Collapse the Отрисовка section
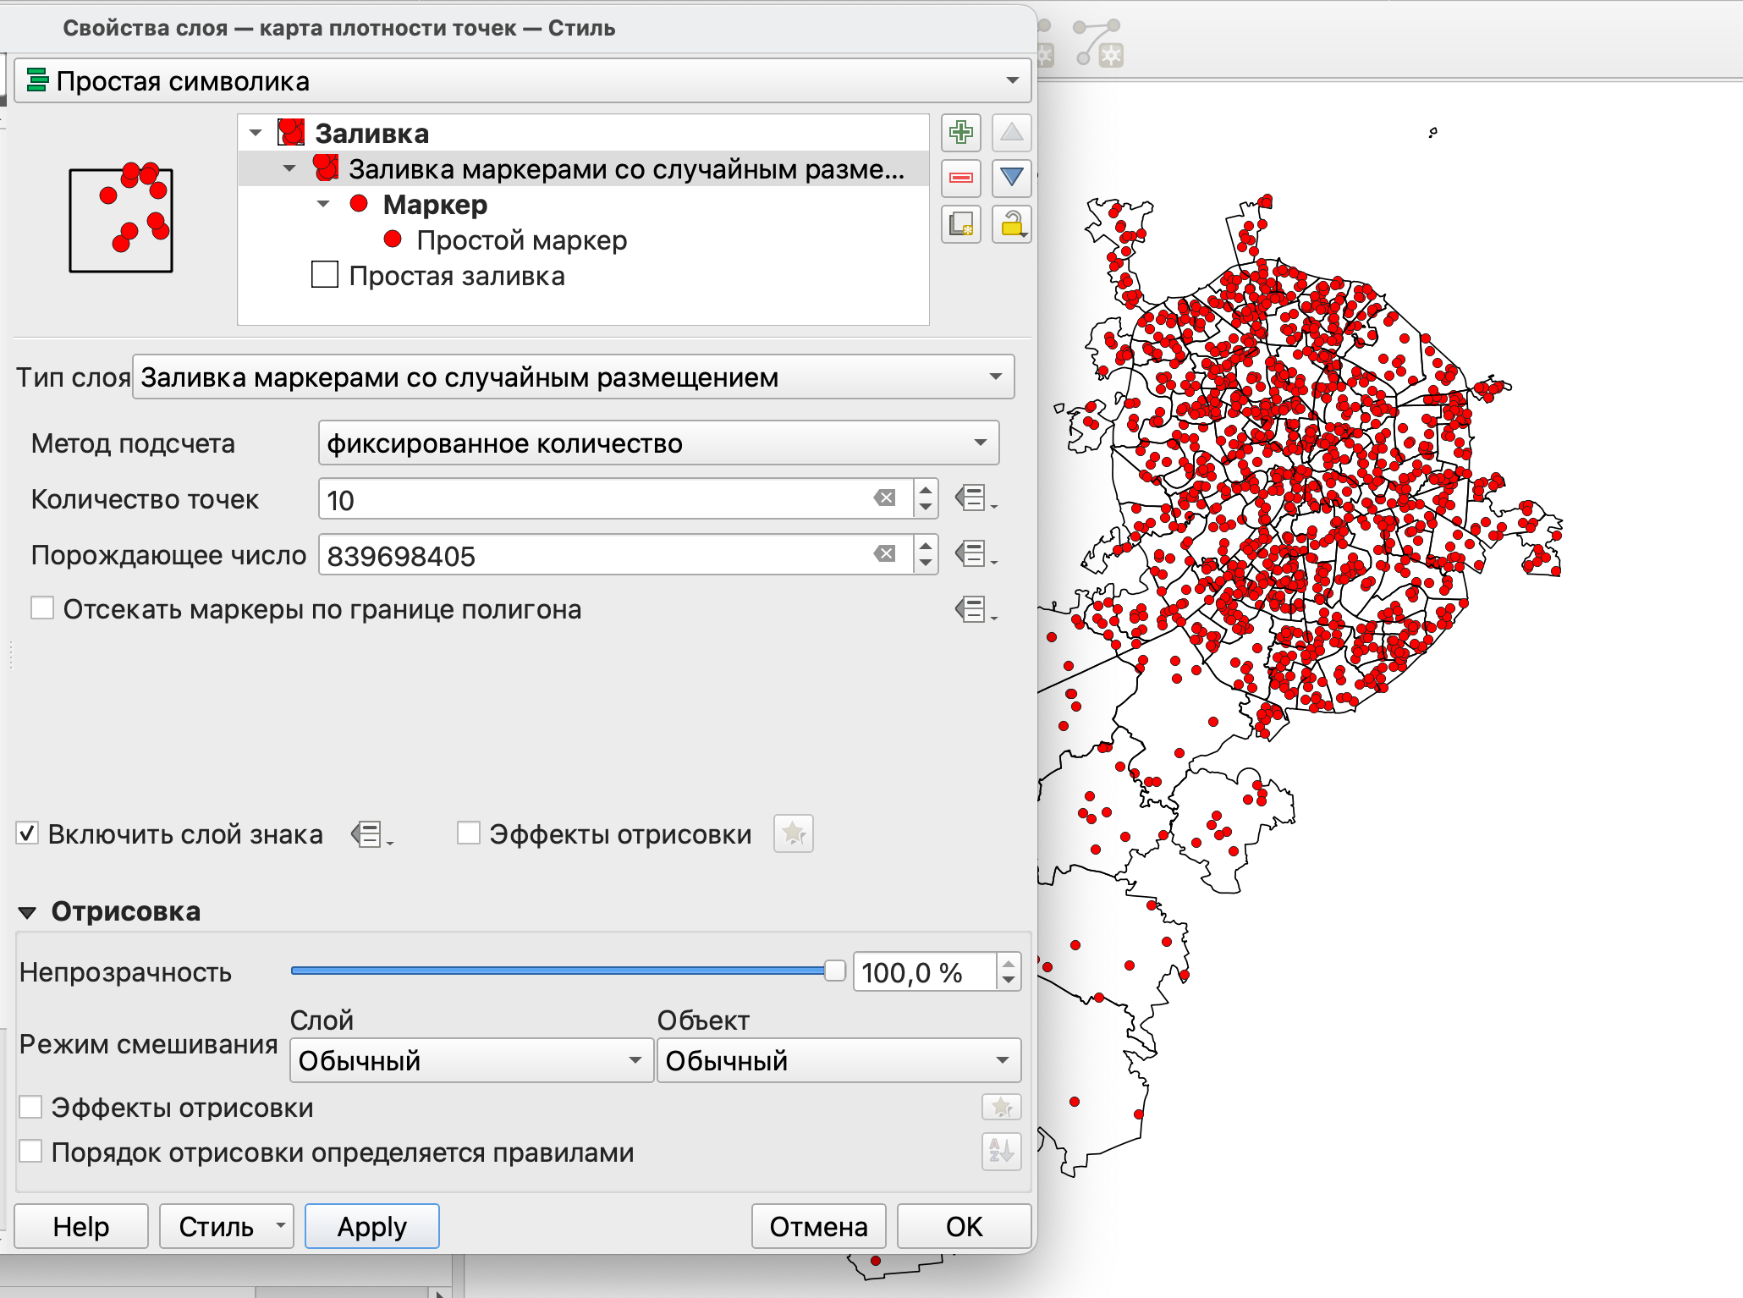Image resolution: width=1743 pixels, height=1298 pixels. tap(28, 912)
